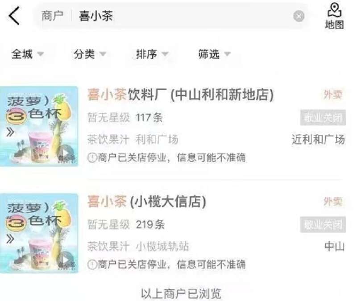This screenshot has width=357, height=301.
Task: Clear the search text with the X icon
Action: [299, 16]
